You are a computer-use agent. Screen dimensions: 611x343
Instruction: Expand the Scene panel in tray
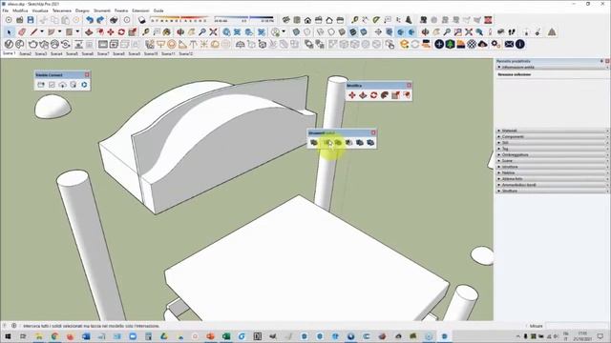[553, 161]
